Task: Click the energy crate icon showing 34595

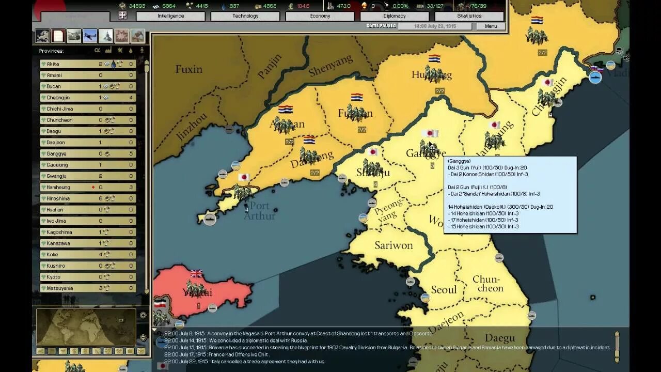Action: pyautogui.click(x=122, y=6)
